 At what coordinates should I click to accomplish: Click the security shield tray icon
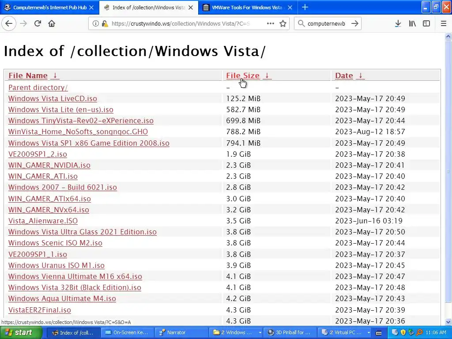point(403,333)
